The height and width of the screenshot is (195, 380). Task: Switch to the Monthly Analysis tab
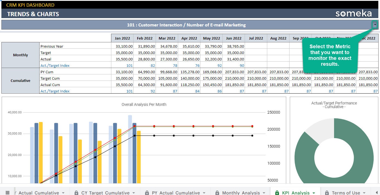point(242,192)
